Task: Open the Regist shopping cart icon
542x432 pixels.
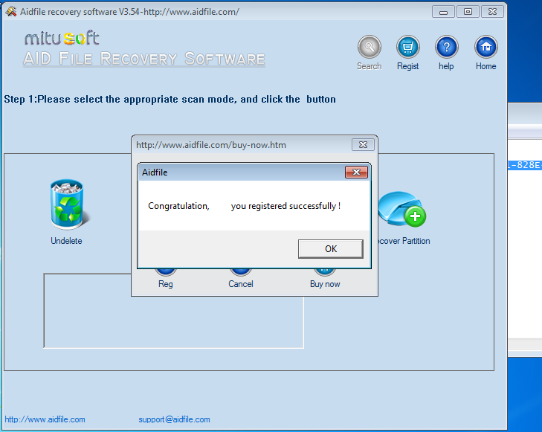Action: click(x=408, y=47)
